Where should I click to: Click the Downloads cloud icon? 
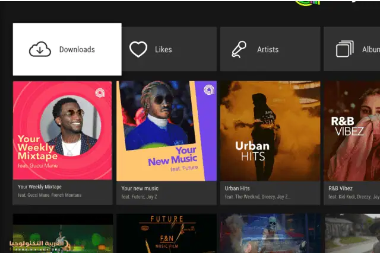point(40,49)
